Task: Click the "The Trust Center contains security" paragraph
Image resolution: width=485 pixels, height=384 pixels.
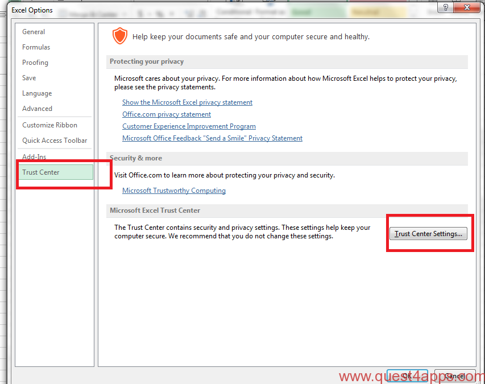Action: (242, 232)
